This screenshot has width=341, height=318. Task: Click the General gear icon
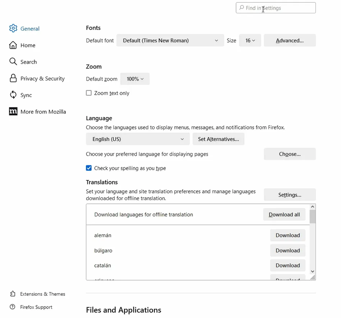(x=13, y=28)
